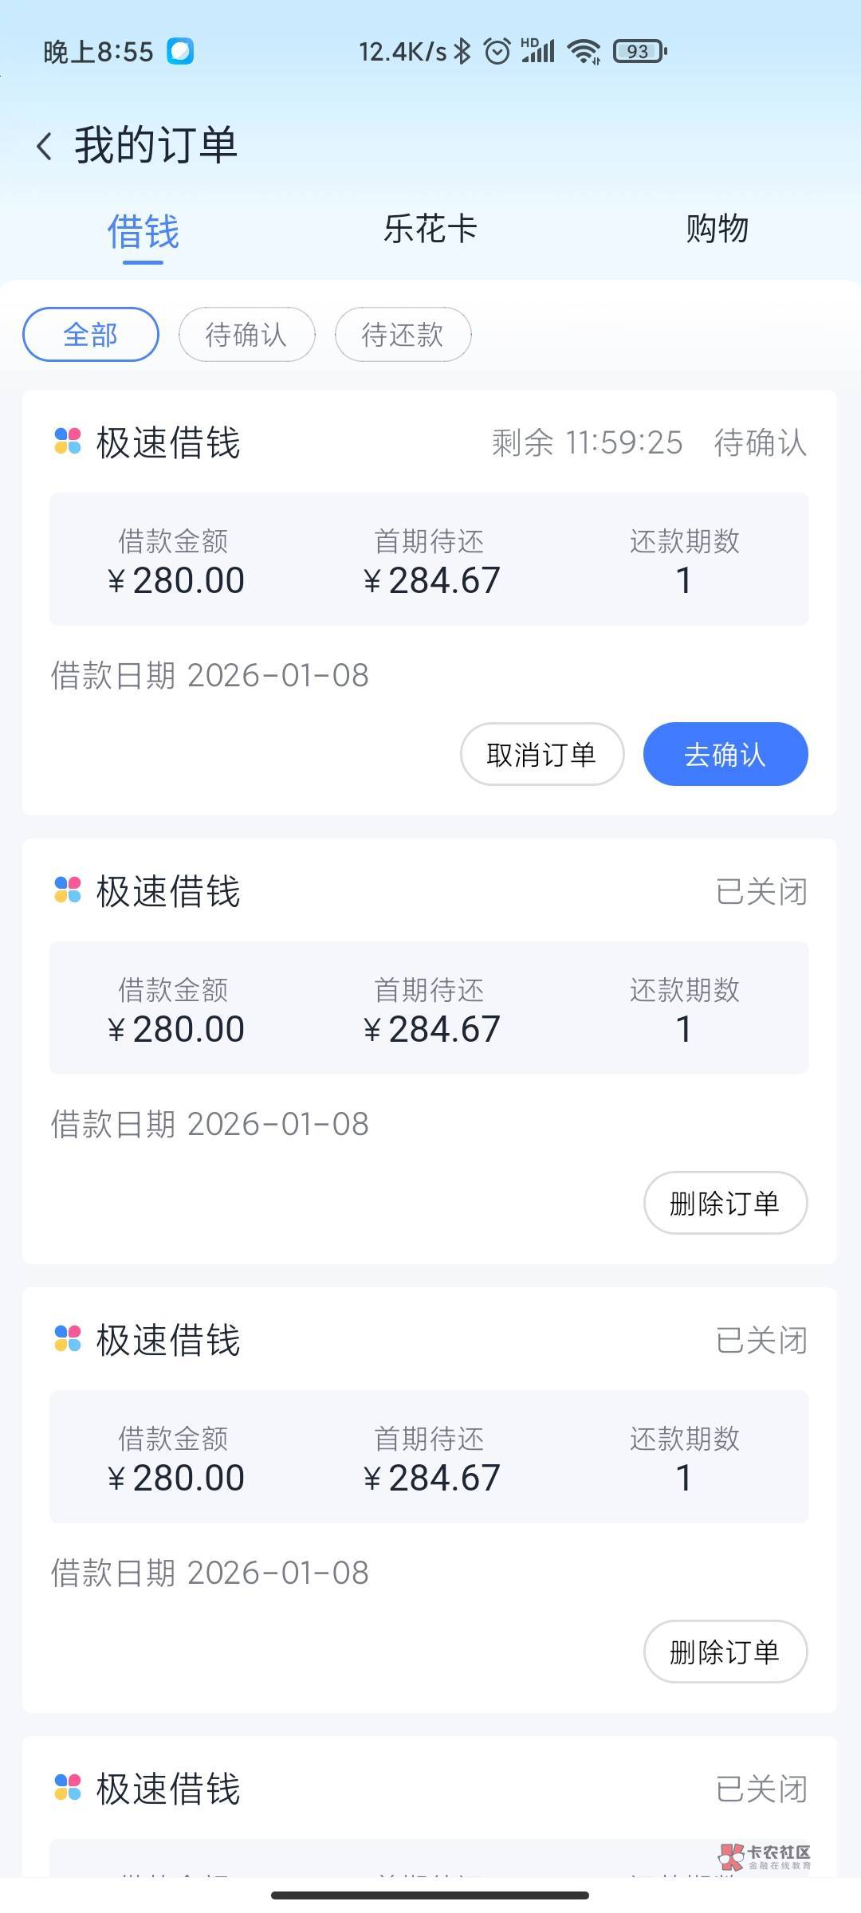This screenshot has height=1913, width=861.
Task: Tap the colorful logo of the third 极速借钱 order
Action: click(68, 1339)
